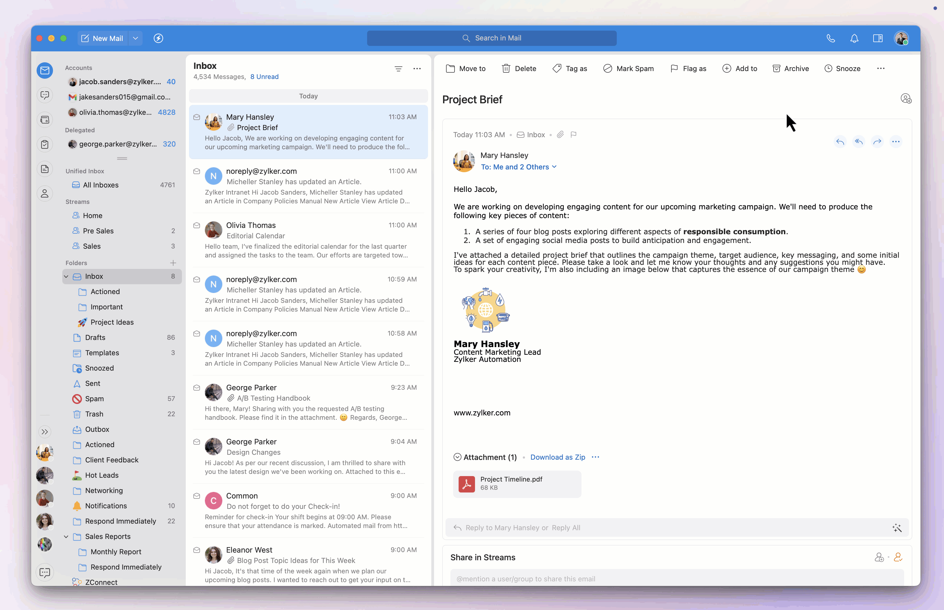Click the reply all icon in email
This screenshot has height=610, width=944.
pyautogui.click(x=859, y=142)
